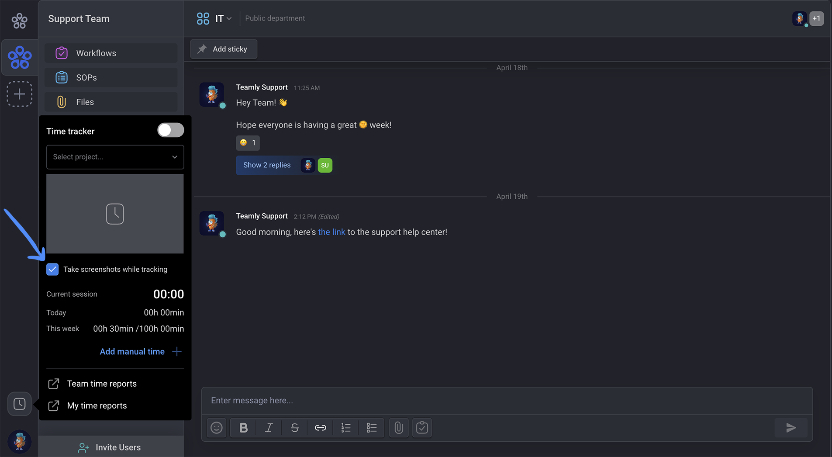Uncheck Take screenshots while tracking
The height and width of the screenshot is (457, 832).
52,269
